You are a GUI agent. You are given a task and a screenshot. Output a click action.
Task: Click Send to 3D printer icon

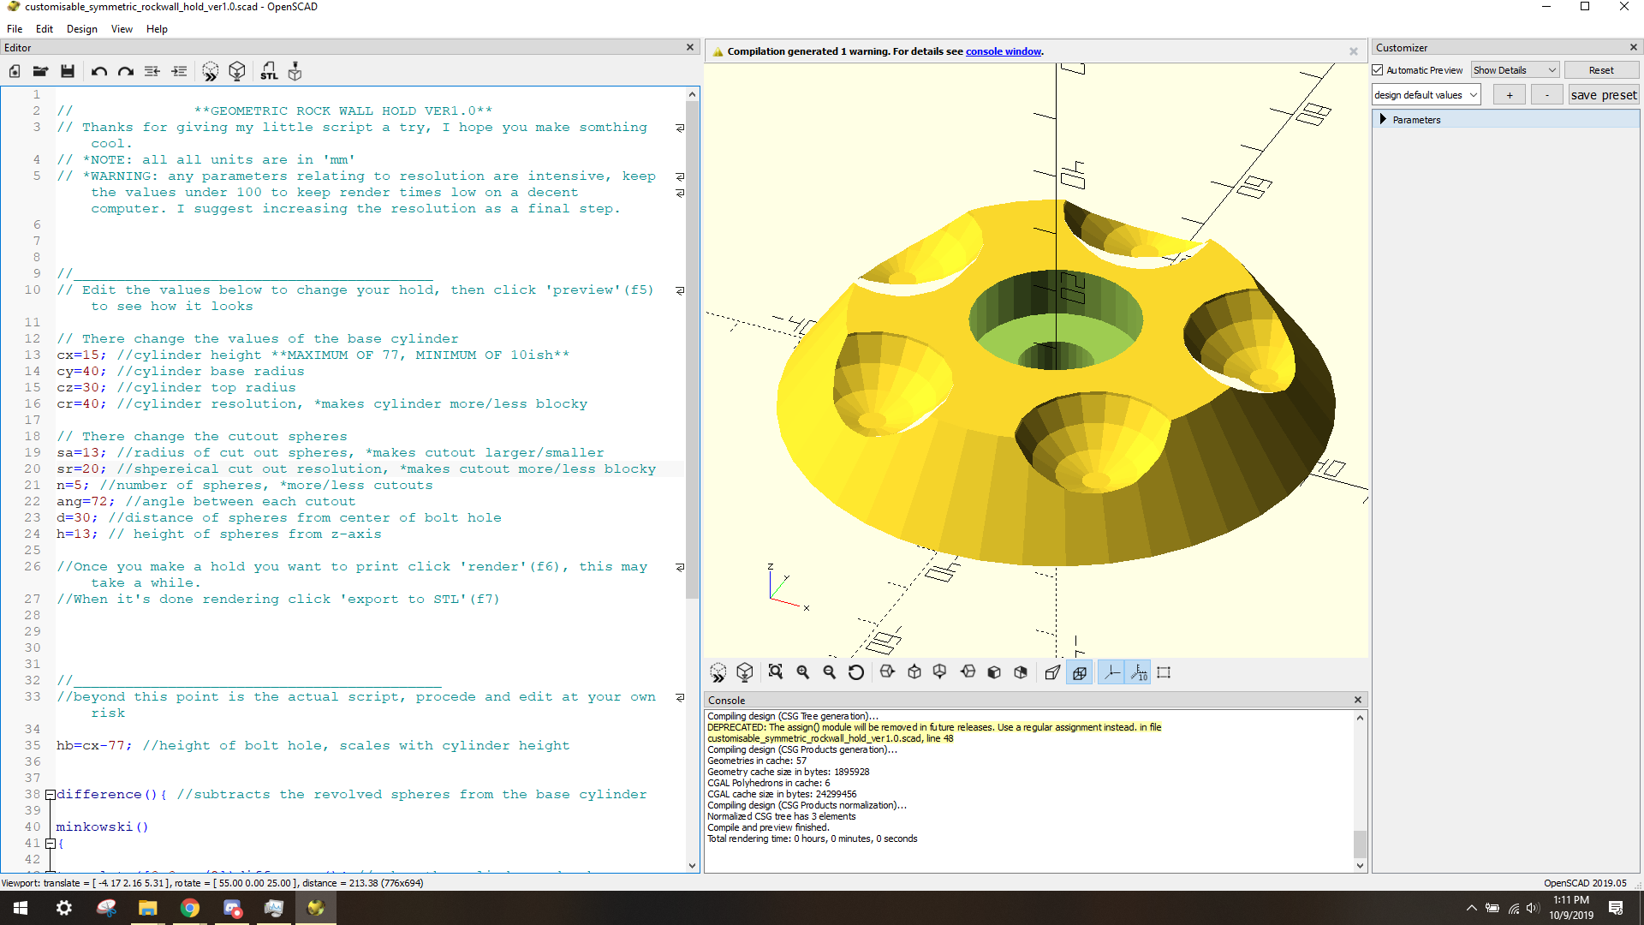tap(295, 72)
